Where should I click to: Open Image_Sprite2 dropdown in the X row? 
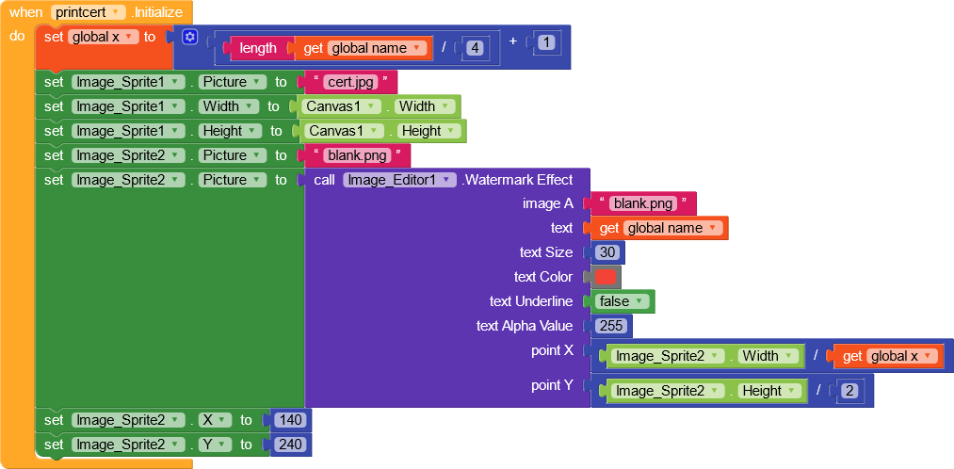128,420
